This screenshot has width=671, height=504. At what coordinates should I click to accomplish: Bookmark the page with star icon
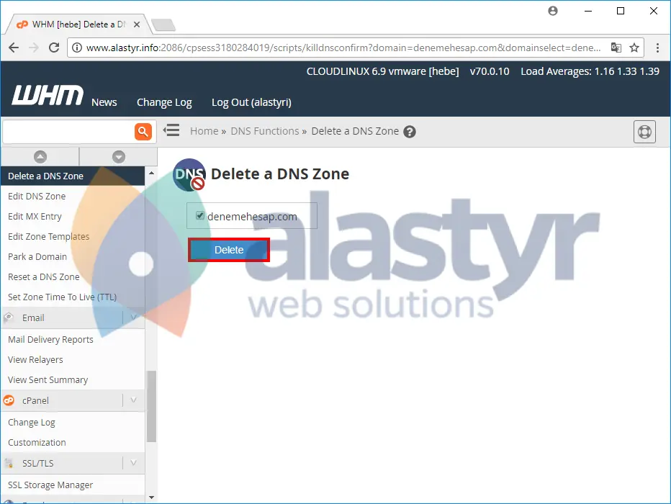tap(634, 48)
